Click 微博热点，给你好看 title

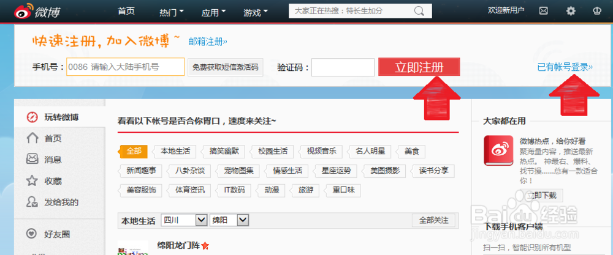(x=552, y=141)
